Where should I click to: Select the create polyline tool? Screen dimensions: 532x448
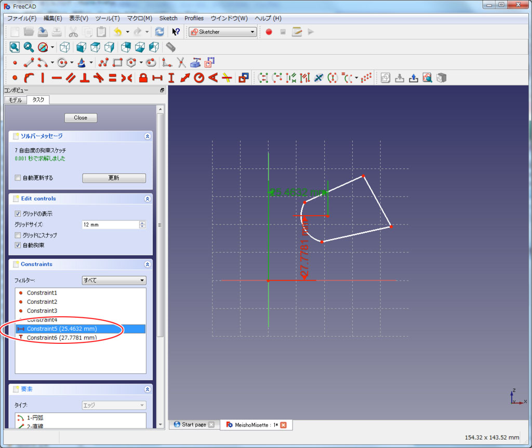103,63
